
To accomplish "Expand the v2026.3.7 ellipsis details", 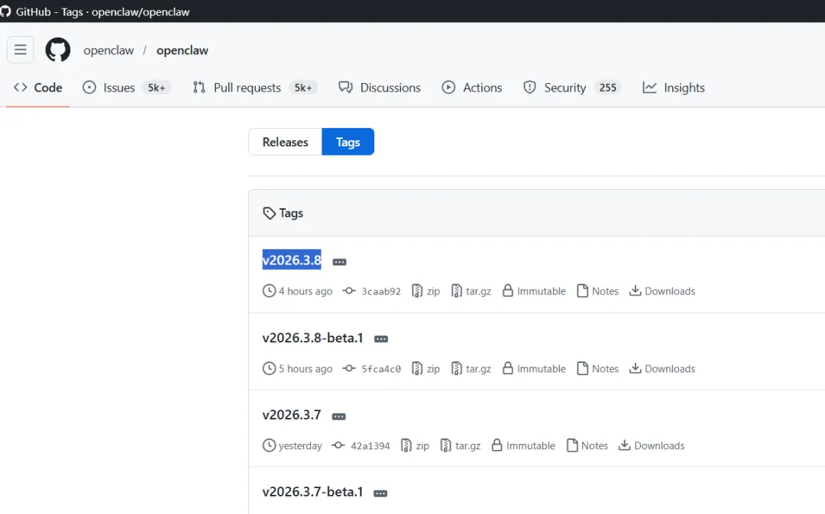I will tap(339, 417).
